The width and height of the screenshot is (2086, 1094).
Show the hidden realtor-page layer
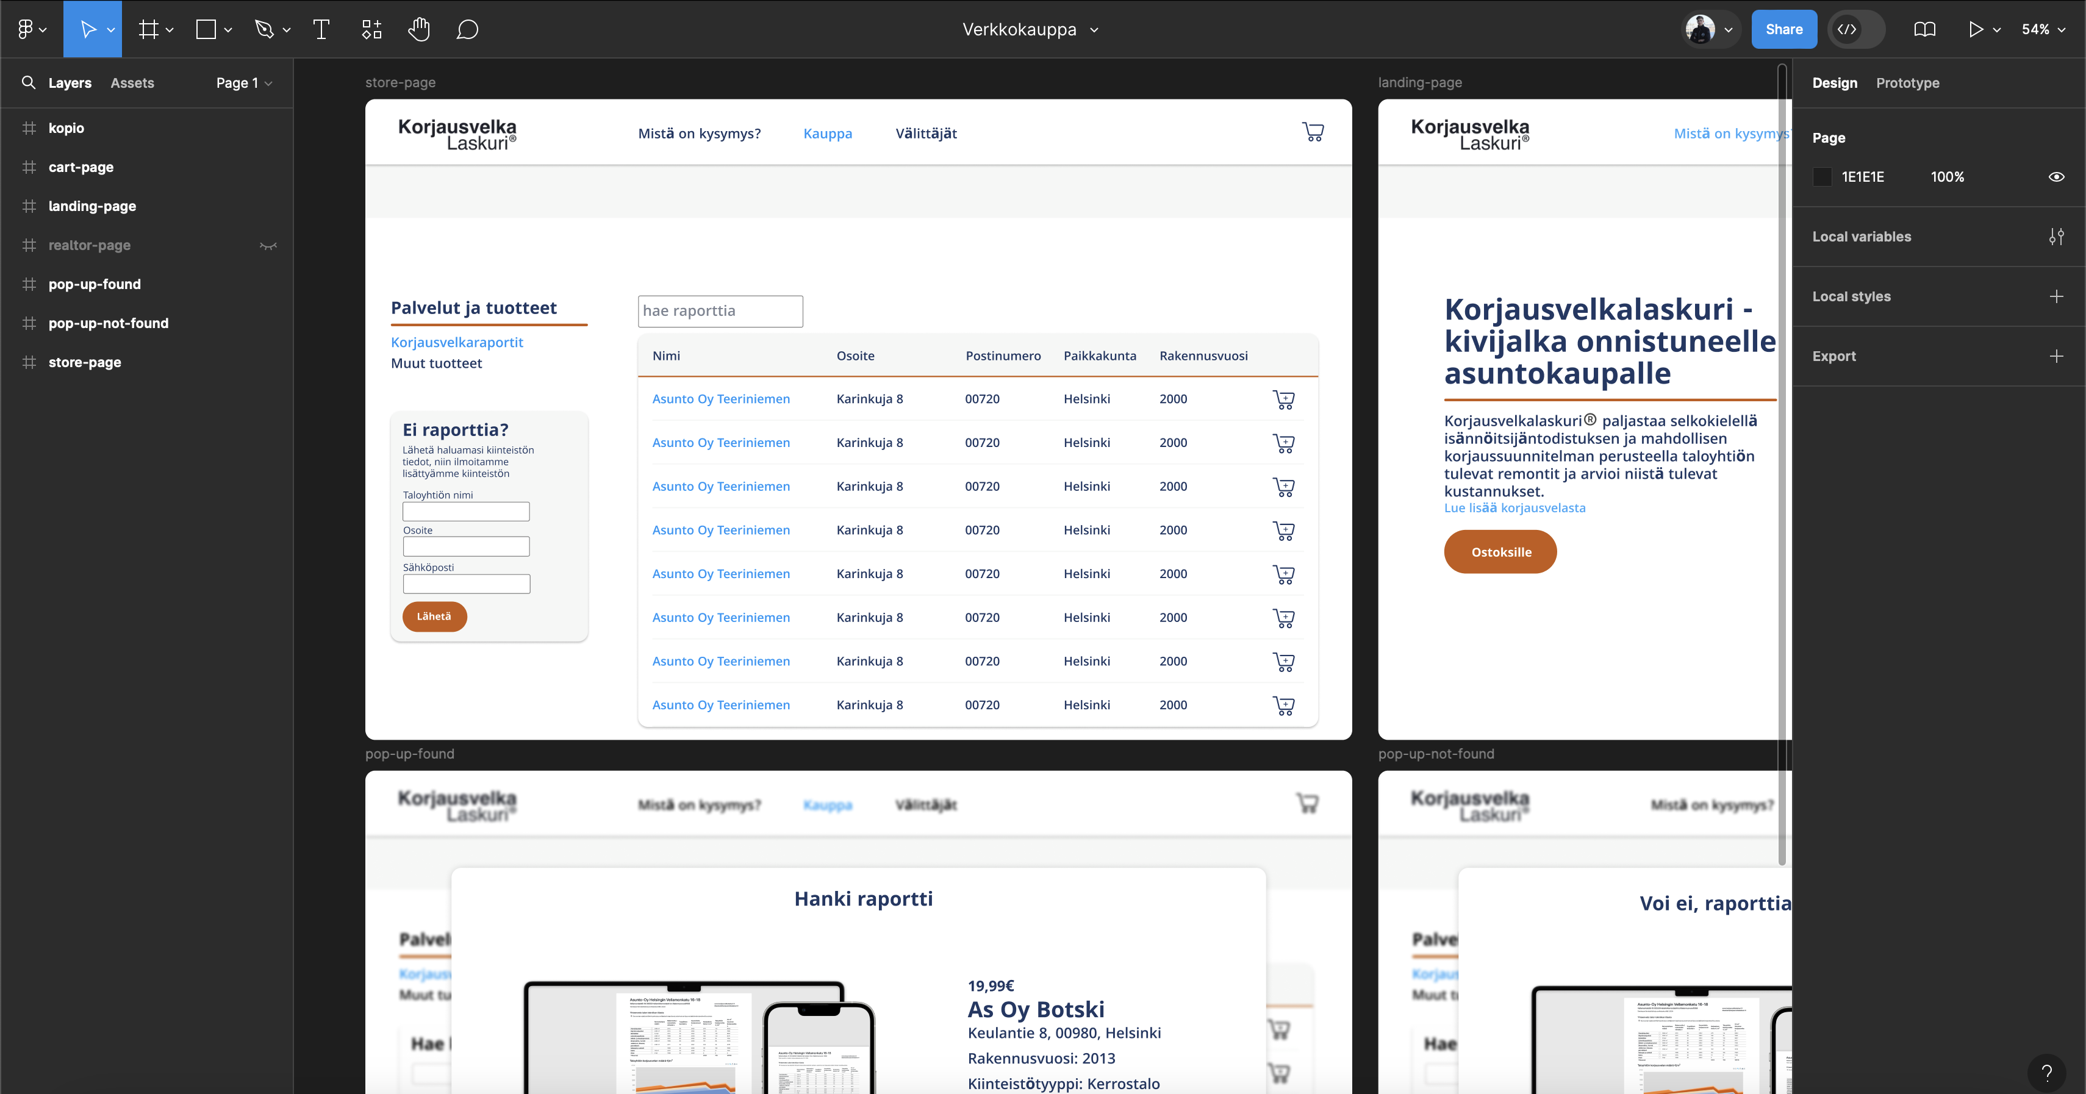coord(268,245)
